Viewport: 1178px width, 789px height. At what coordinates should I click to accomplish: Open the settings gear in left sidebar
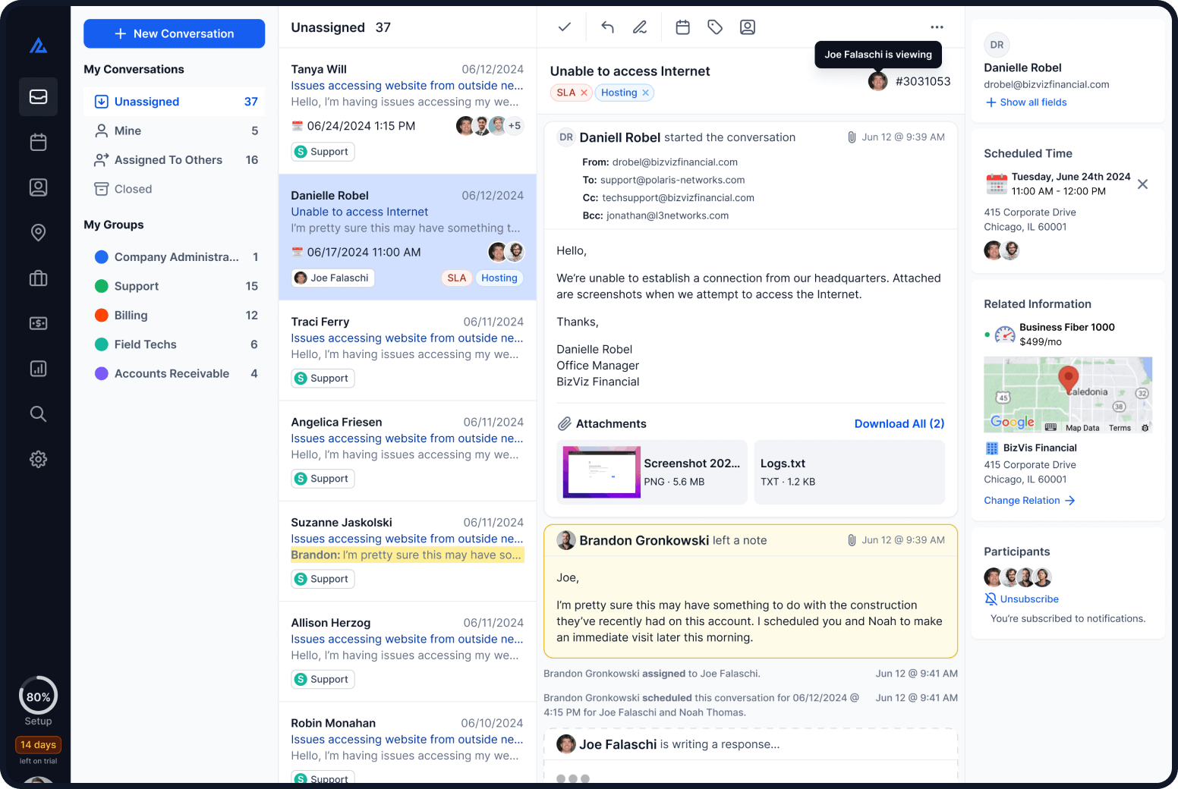click(x=38, y=459)
